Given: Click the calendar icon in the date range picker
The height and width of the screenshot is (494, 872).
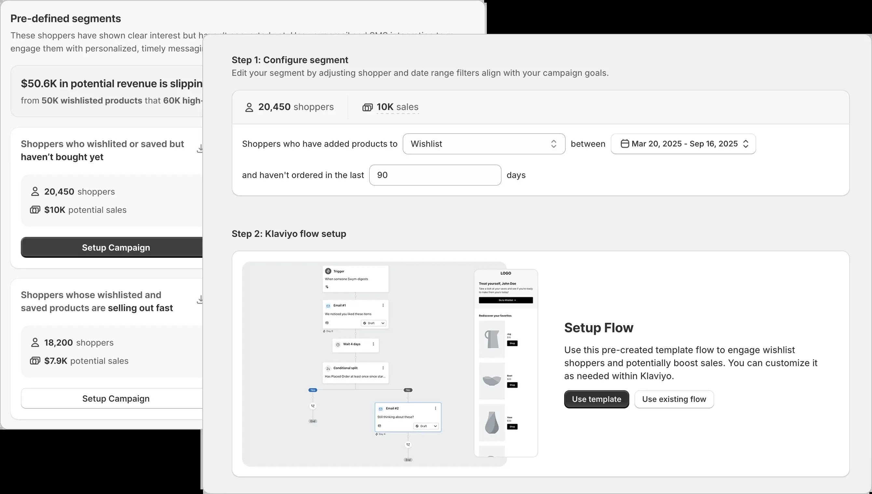Looking at the screenshot, I should click(x=625, y=144).
